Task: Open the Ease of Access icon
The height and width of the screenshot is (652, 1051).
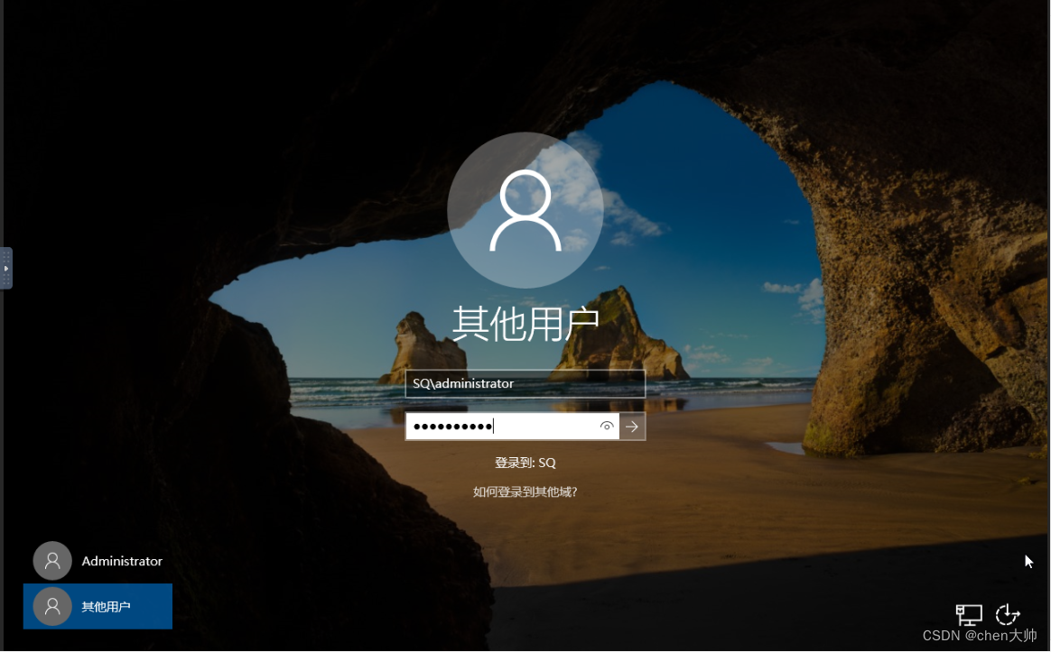Action: click(1008, 614)
